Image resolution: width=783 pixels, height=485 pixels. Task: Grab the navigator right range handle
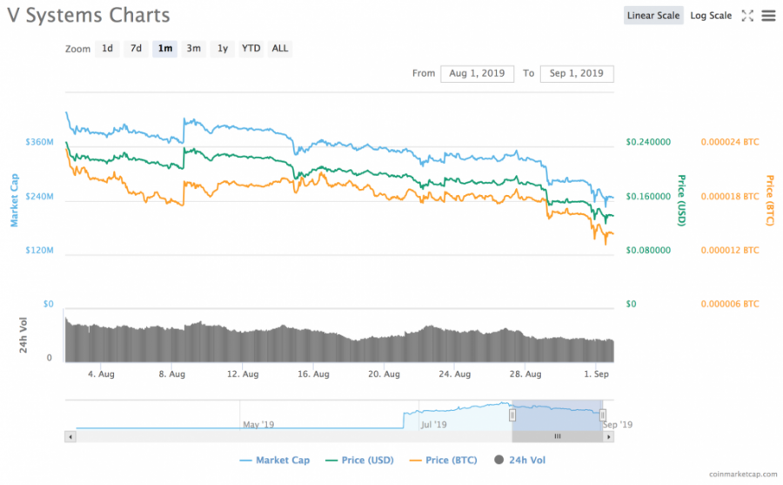click(603, 415)
